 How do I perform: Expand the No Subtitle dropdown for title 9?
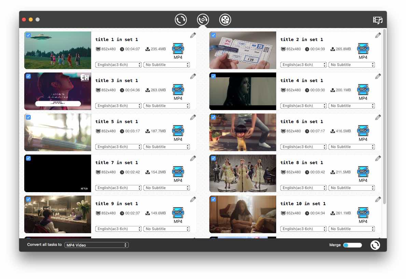click(167, 229)
